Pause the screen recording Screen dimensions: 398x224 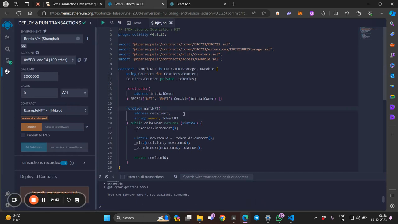point(44,200)
